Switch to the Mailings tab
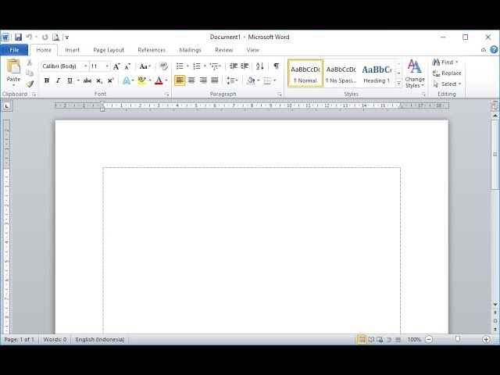This screenshot has width=500, height=375. click(x=190, y=50)
